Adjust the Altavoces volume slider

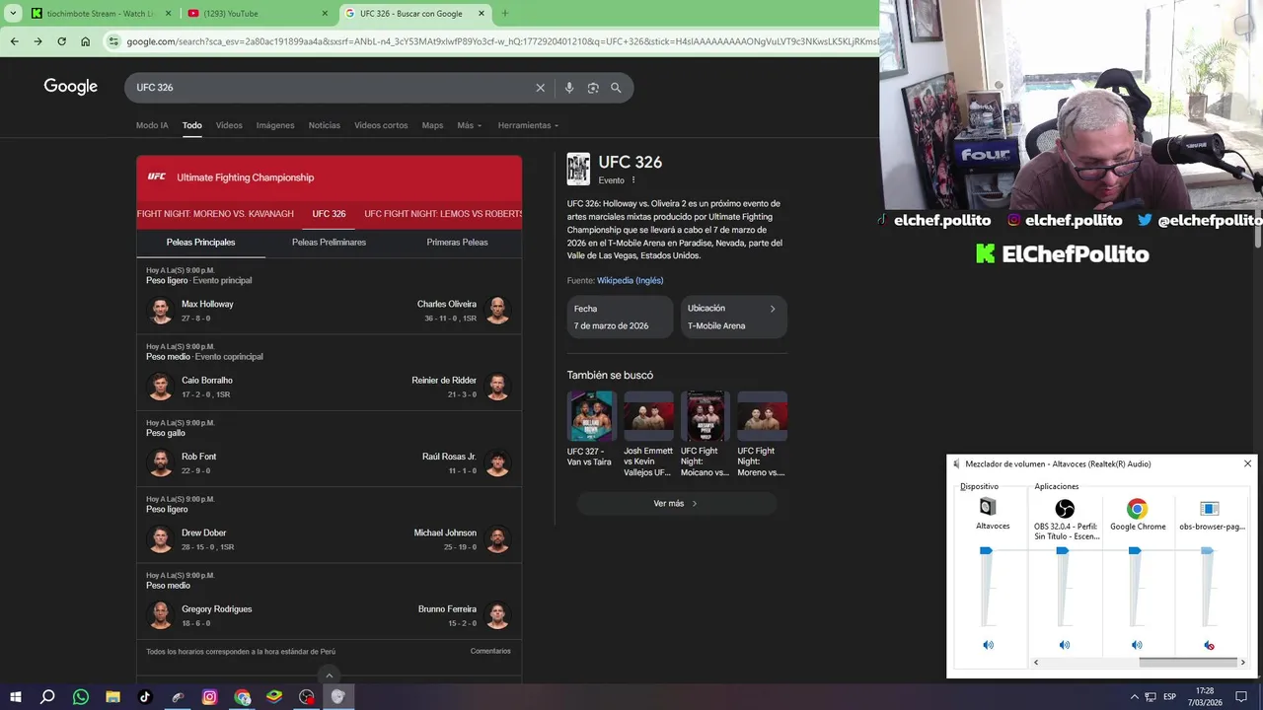pos(986,550)
